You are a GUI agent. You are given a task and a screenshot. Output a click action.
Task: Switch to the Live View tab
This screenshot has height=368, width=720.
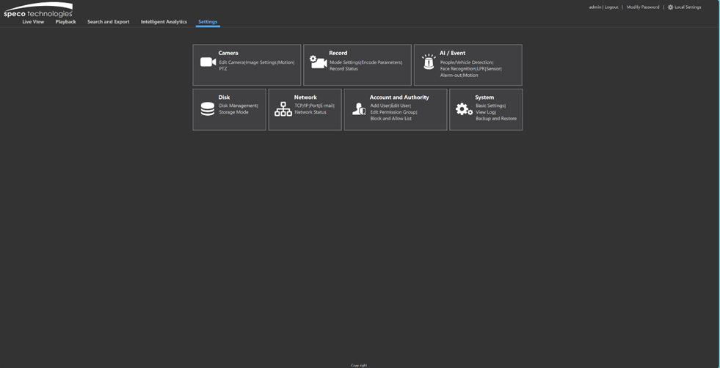33,21
